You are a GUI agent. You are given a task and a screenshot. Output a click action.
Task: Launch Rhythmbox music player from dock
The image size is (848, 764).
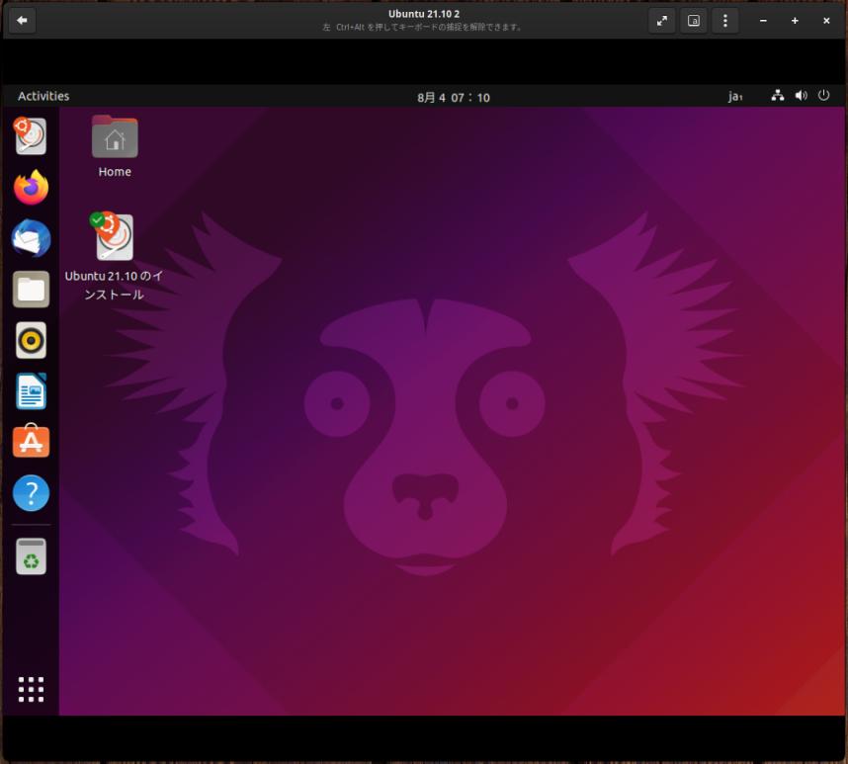[x=31, y=340]
